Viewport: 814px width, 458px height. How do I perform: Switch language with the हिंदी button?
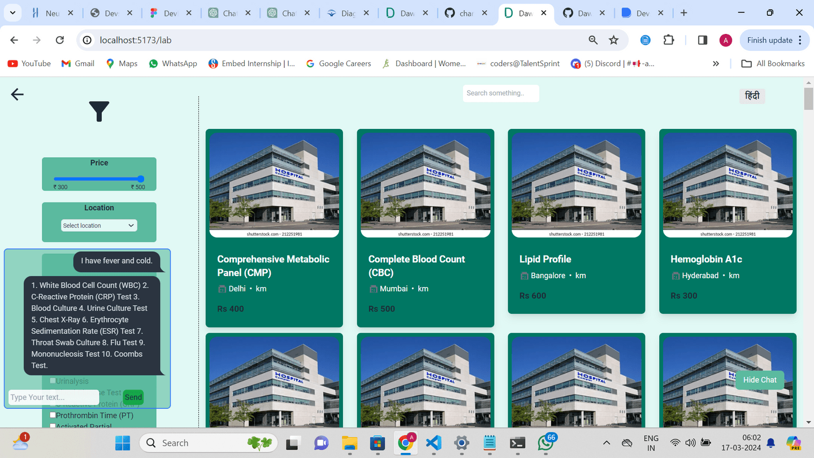pyautogui.click(x=752, y=96)
